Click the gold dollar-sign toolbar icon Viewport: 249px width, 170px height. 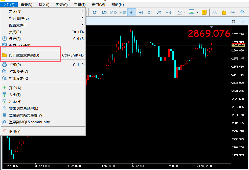pos(204,12)
